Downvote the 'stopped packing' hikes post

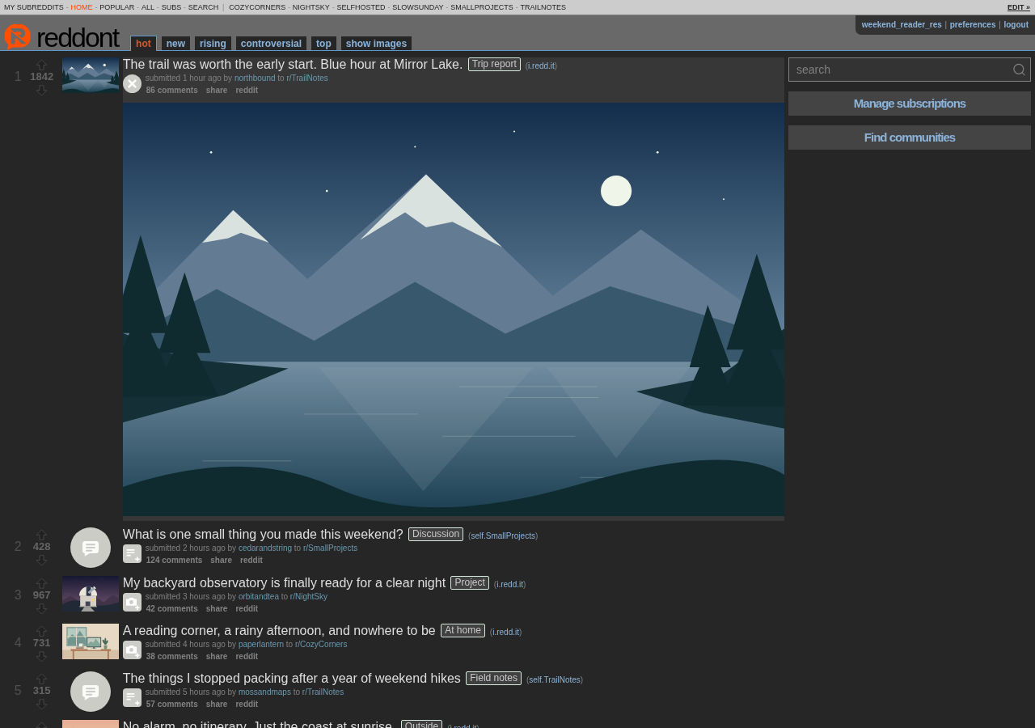[41, 705]
